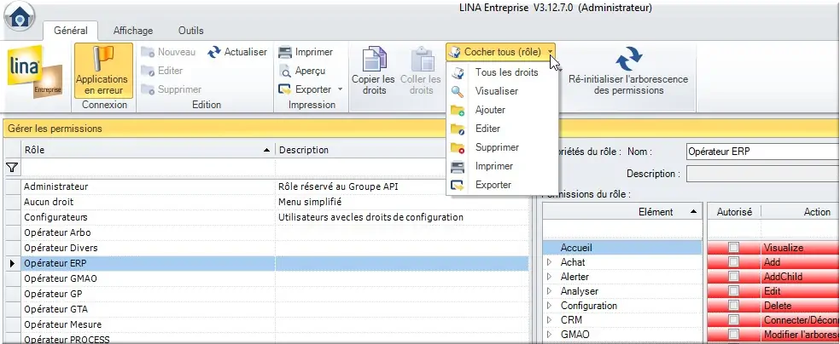
Task: Click the Ré-initialiser l'arborescence arrows icon
Action: (x=628, y=60)
